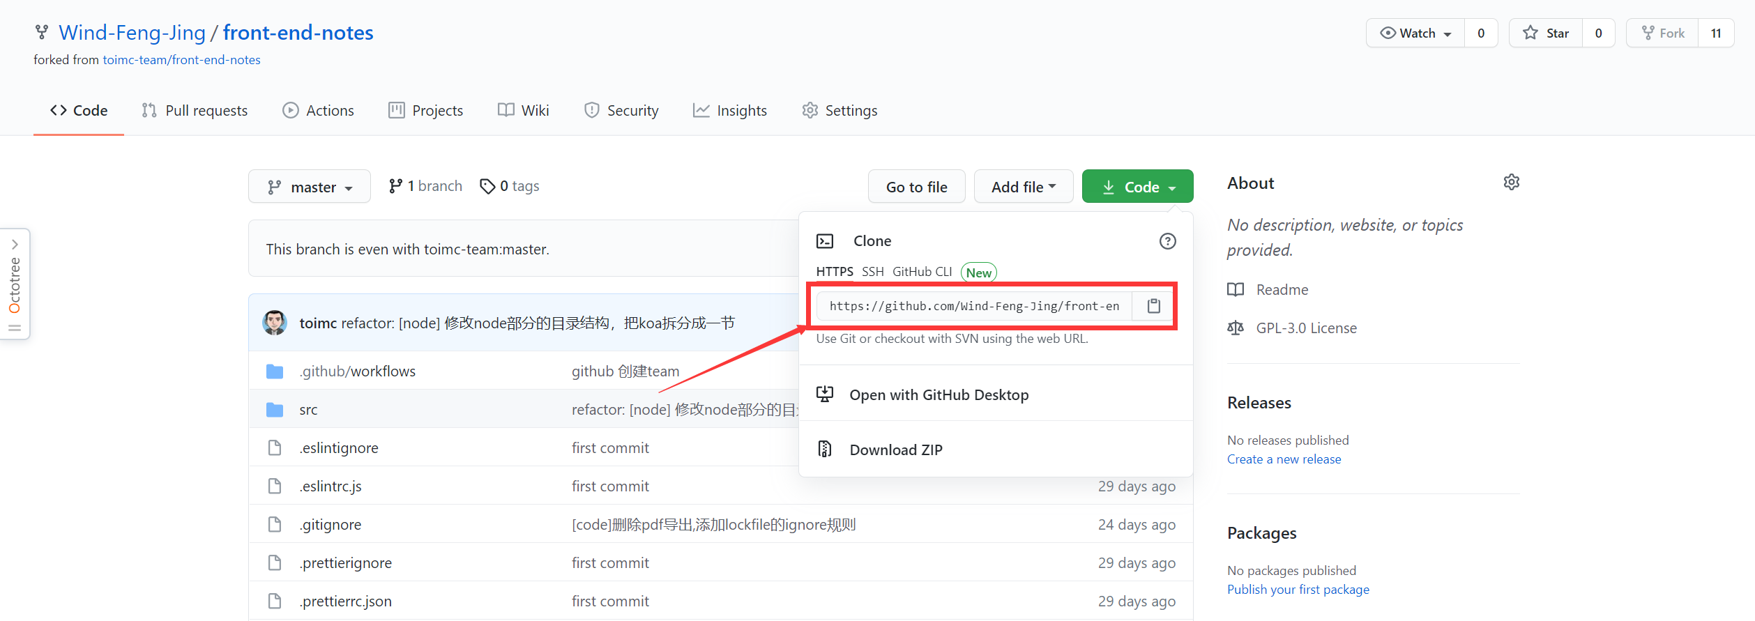This screenshot has height=621, width=1755.
Task: Open the github 创建team commit message
Action: [625, 371]
